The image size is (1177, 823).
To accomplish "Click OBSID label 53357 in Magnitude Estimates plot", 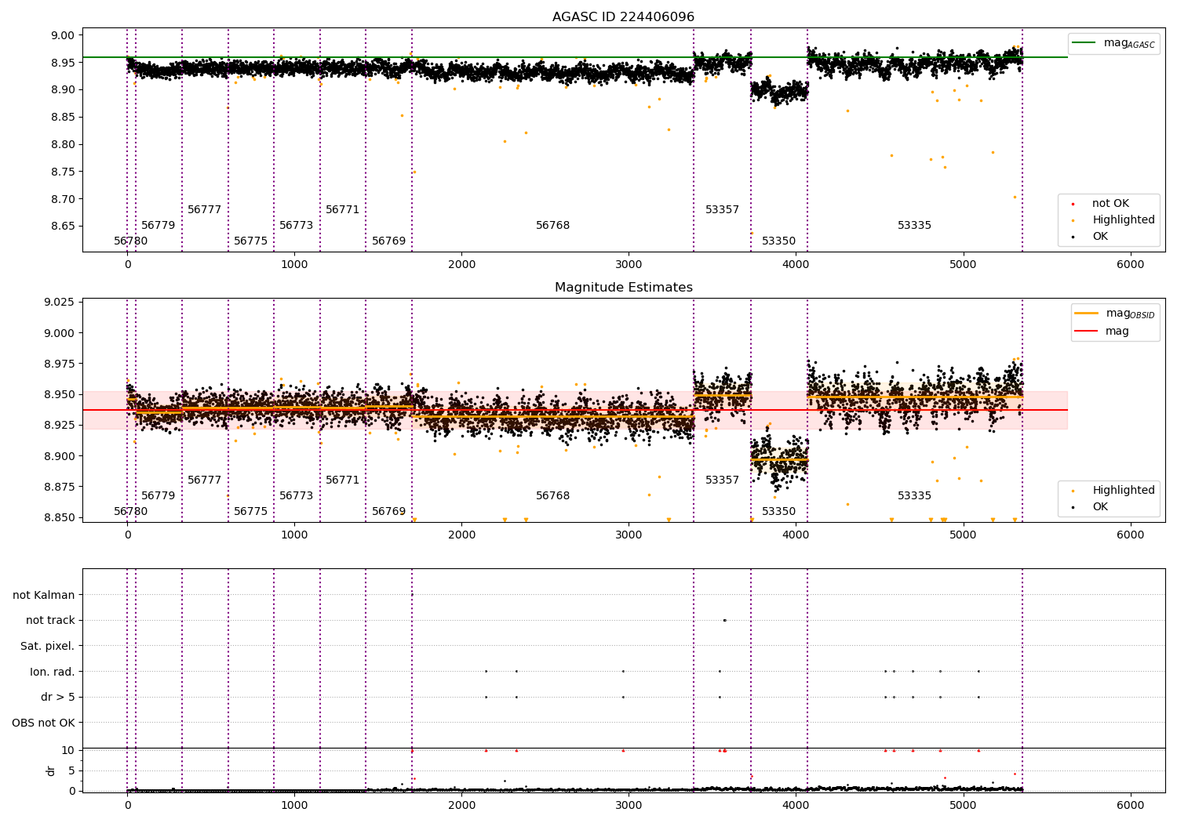I will click(x=722, y=480).
